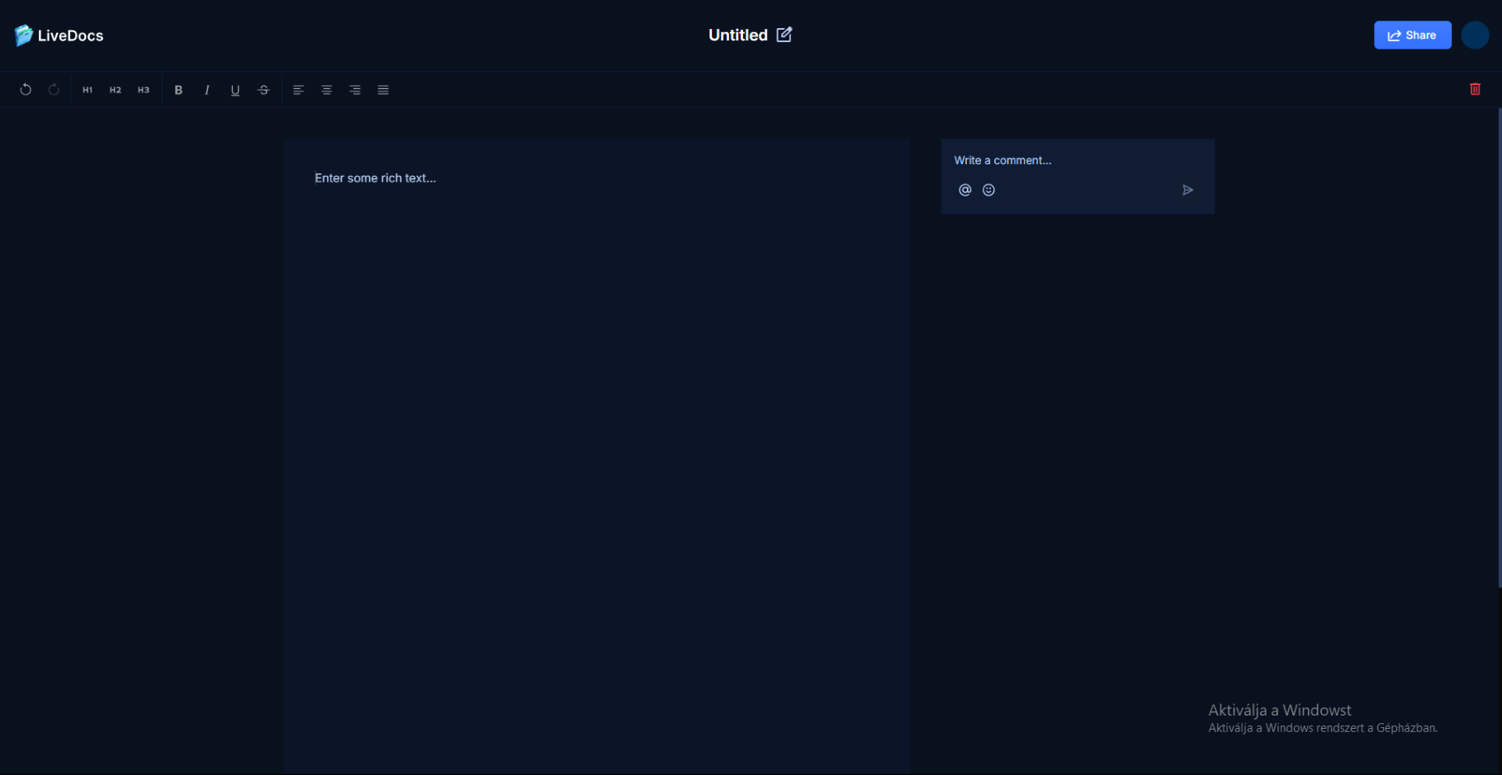Open the emoji picker in comment box
This screenshot has height=775, width=1502.
click(988, 190)
